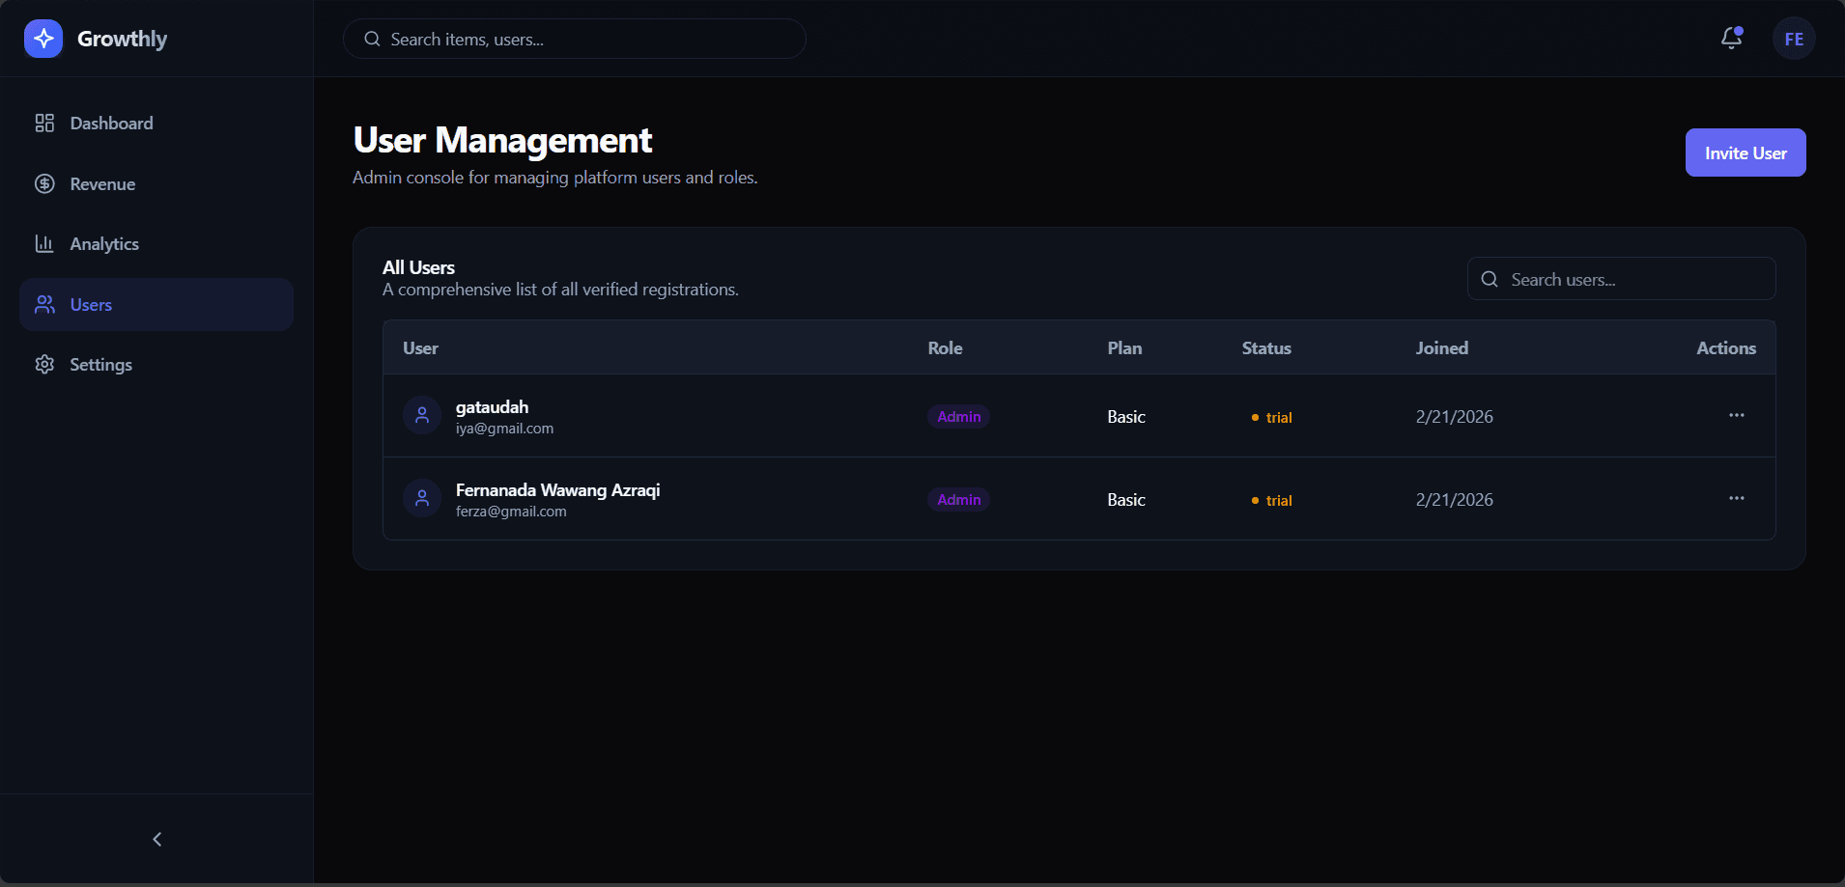This screenshot has height=887, width=1845.
Task: Open actions menu for gataudah row
Action: [x=1736, y=416]
